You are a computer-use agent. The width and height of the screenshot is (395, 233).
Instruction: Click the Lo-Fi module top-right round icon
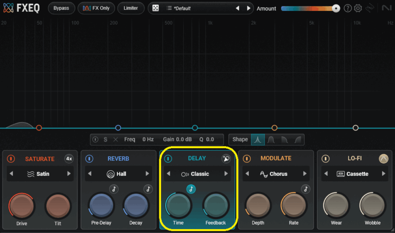384,159
